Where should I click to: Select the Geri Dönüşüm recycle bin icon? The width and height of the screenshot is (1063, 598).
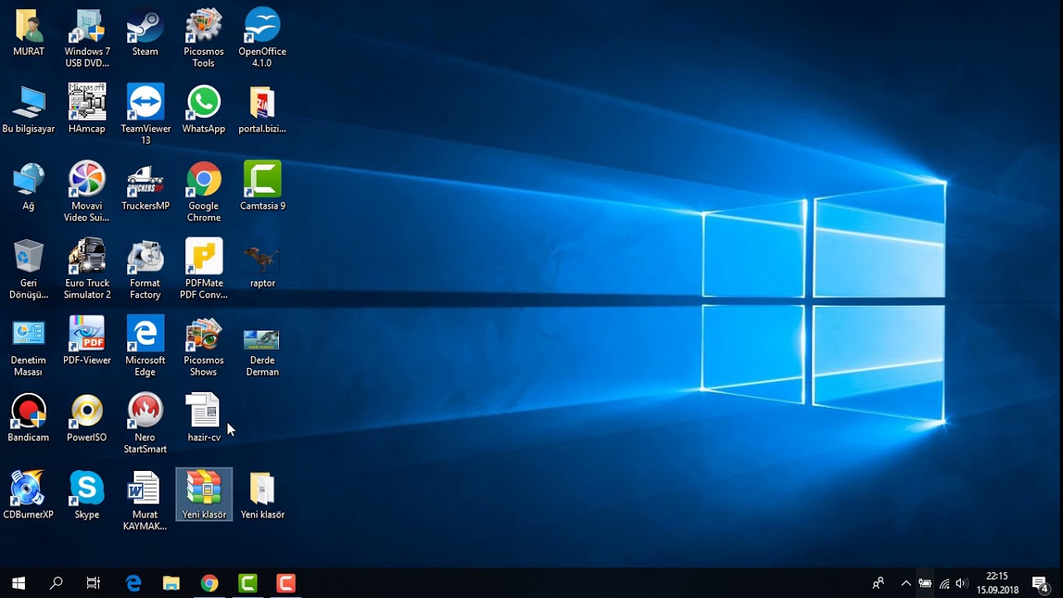point(28,269)
